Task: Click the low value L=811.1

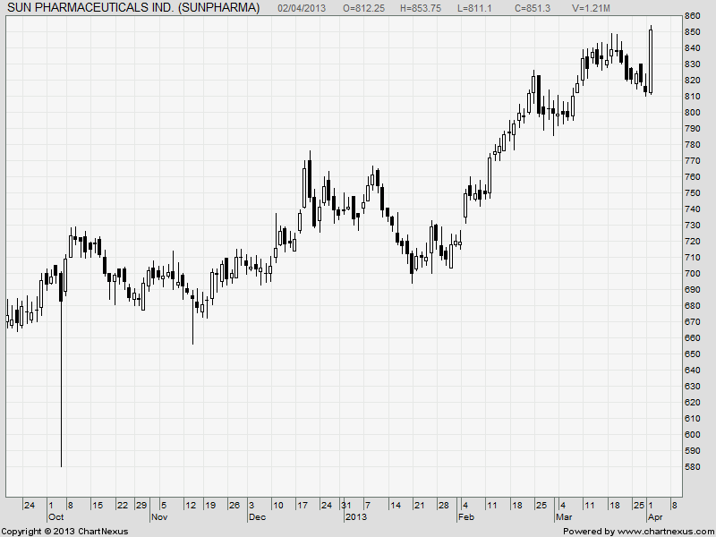Action: 474,8
